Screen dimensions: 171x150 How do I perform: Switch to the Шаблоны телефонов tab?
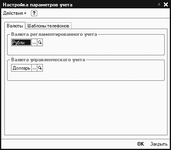coord(48,26)
